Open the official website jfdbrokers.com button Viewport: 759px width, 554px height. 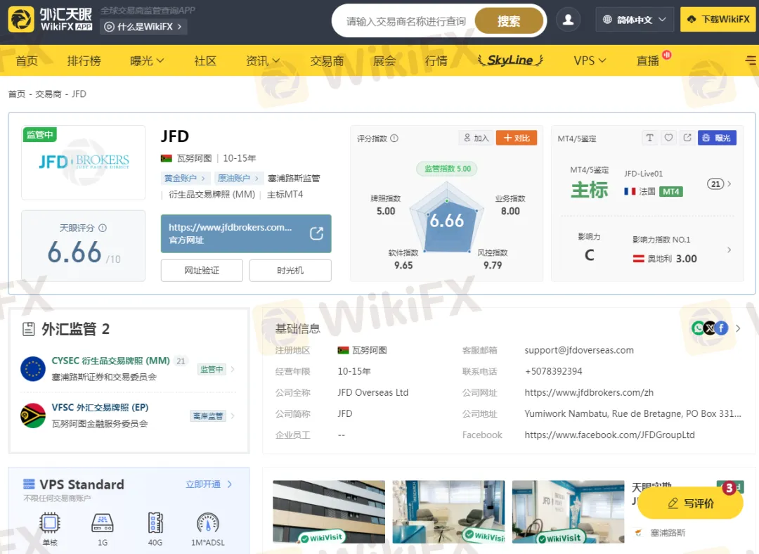(246, 233)
